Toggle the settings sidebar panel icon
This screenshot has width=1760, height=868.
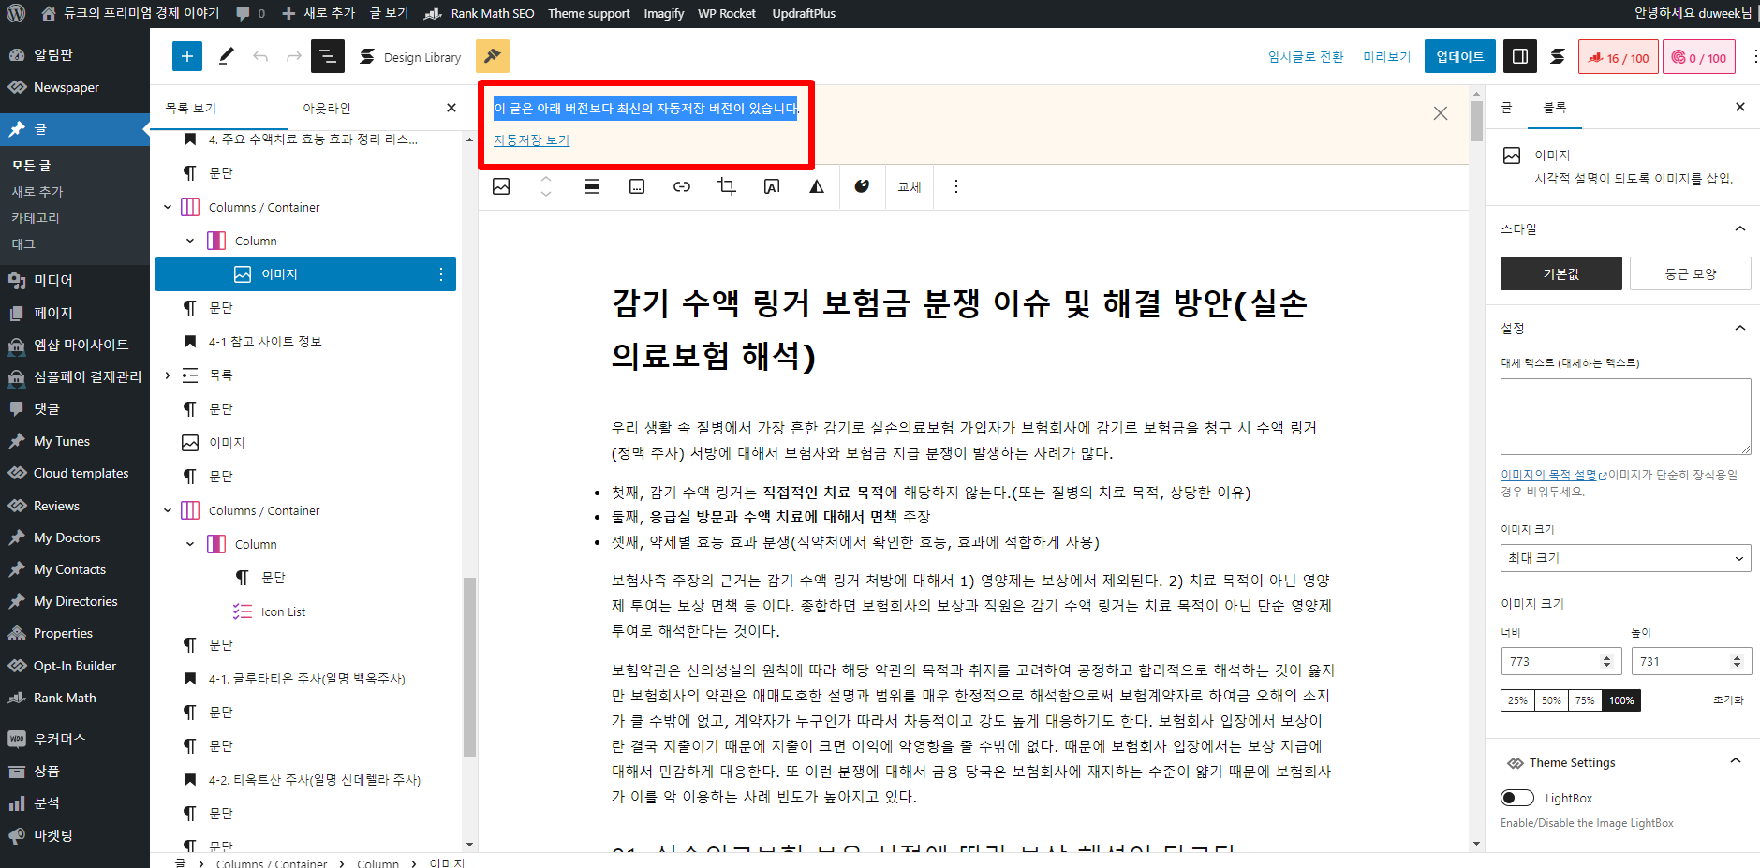[1520, 56]
